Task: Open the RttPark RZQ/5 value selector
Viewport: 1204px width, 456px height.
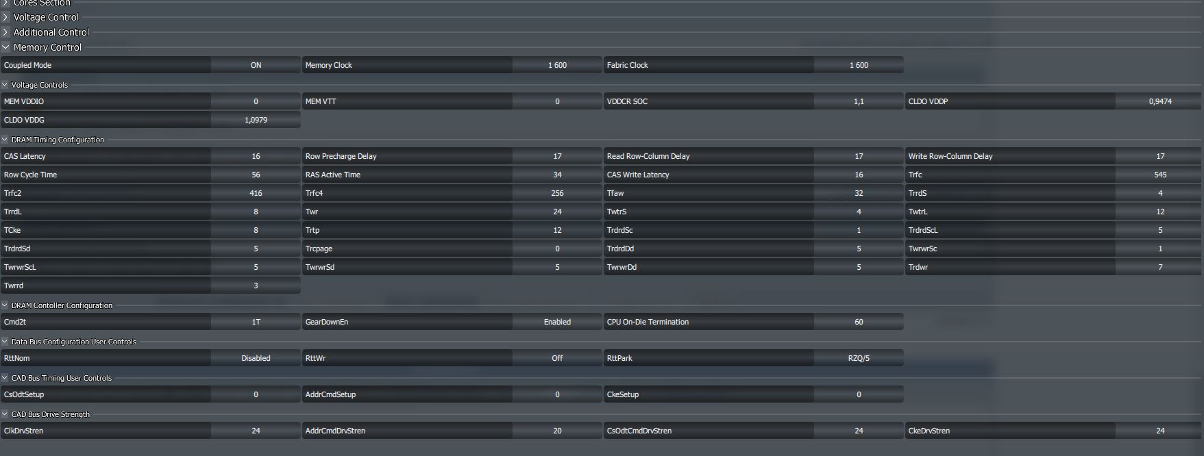Action: [859, 358]
